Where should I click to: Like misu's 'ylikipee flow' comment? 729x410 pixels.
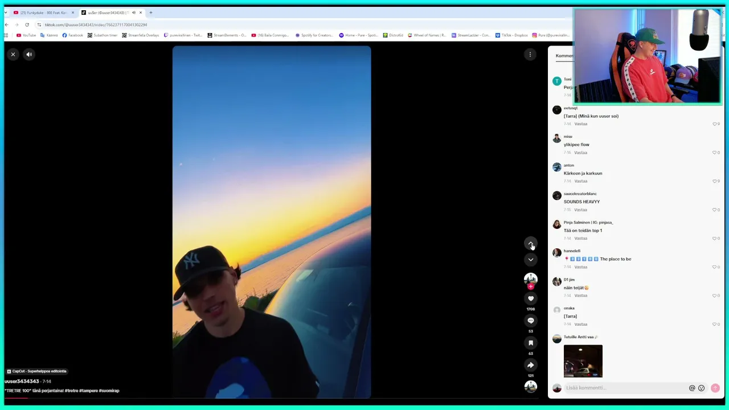(x=716, y=153)
